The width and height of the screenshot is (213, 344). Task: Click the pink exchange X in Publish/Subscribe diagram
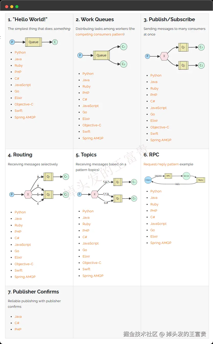164,56
